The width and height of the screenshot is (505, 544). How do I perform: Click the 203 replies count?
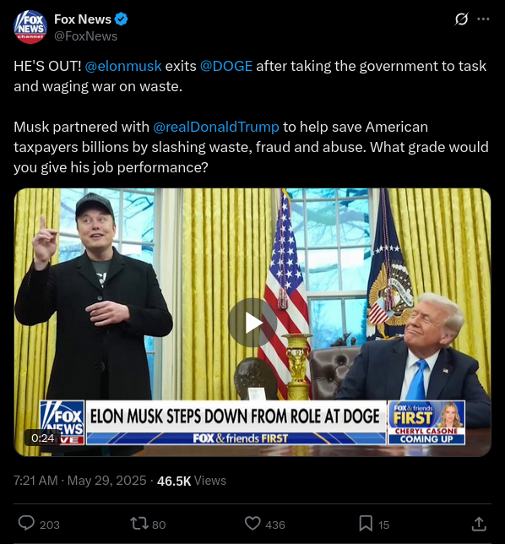[x=50, y=525]
